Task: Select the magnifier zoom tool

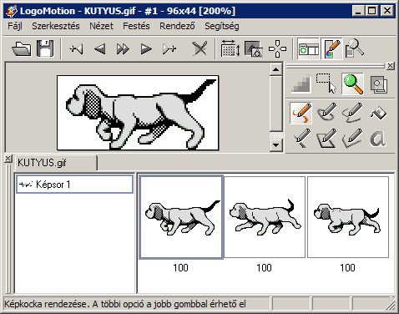Action: [x=353, y=84]
